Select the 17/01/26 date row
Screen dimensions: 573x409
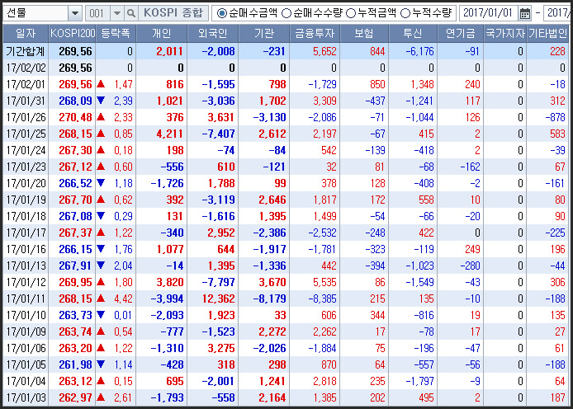coord(286,117)
